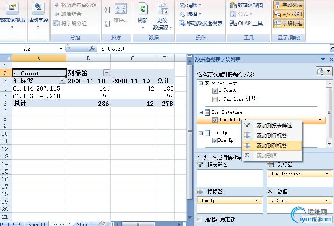
Task: Click 将字段分组 (Group Field)
Action: [x=70, y=23]
